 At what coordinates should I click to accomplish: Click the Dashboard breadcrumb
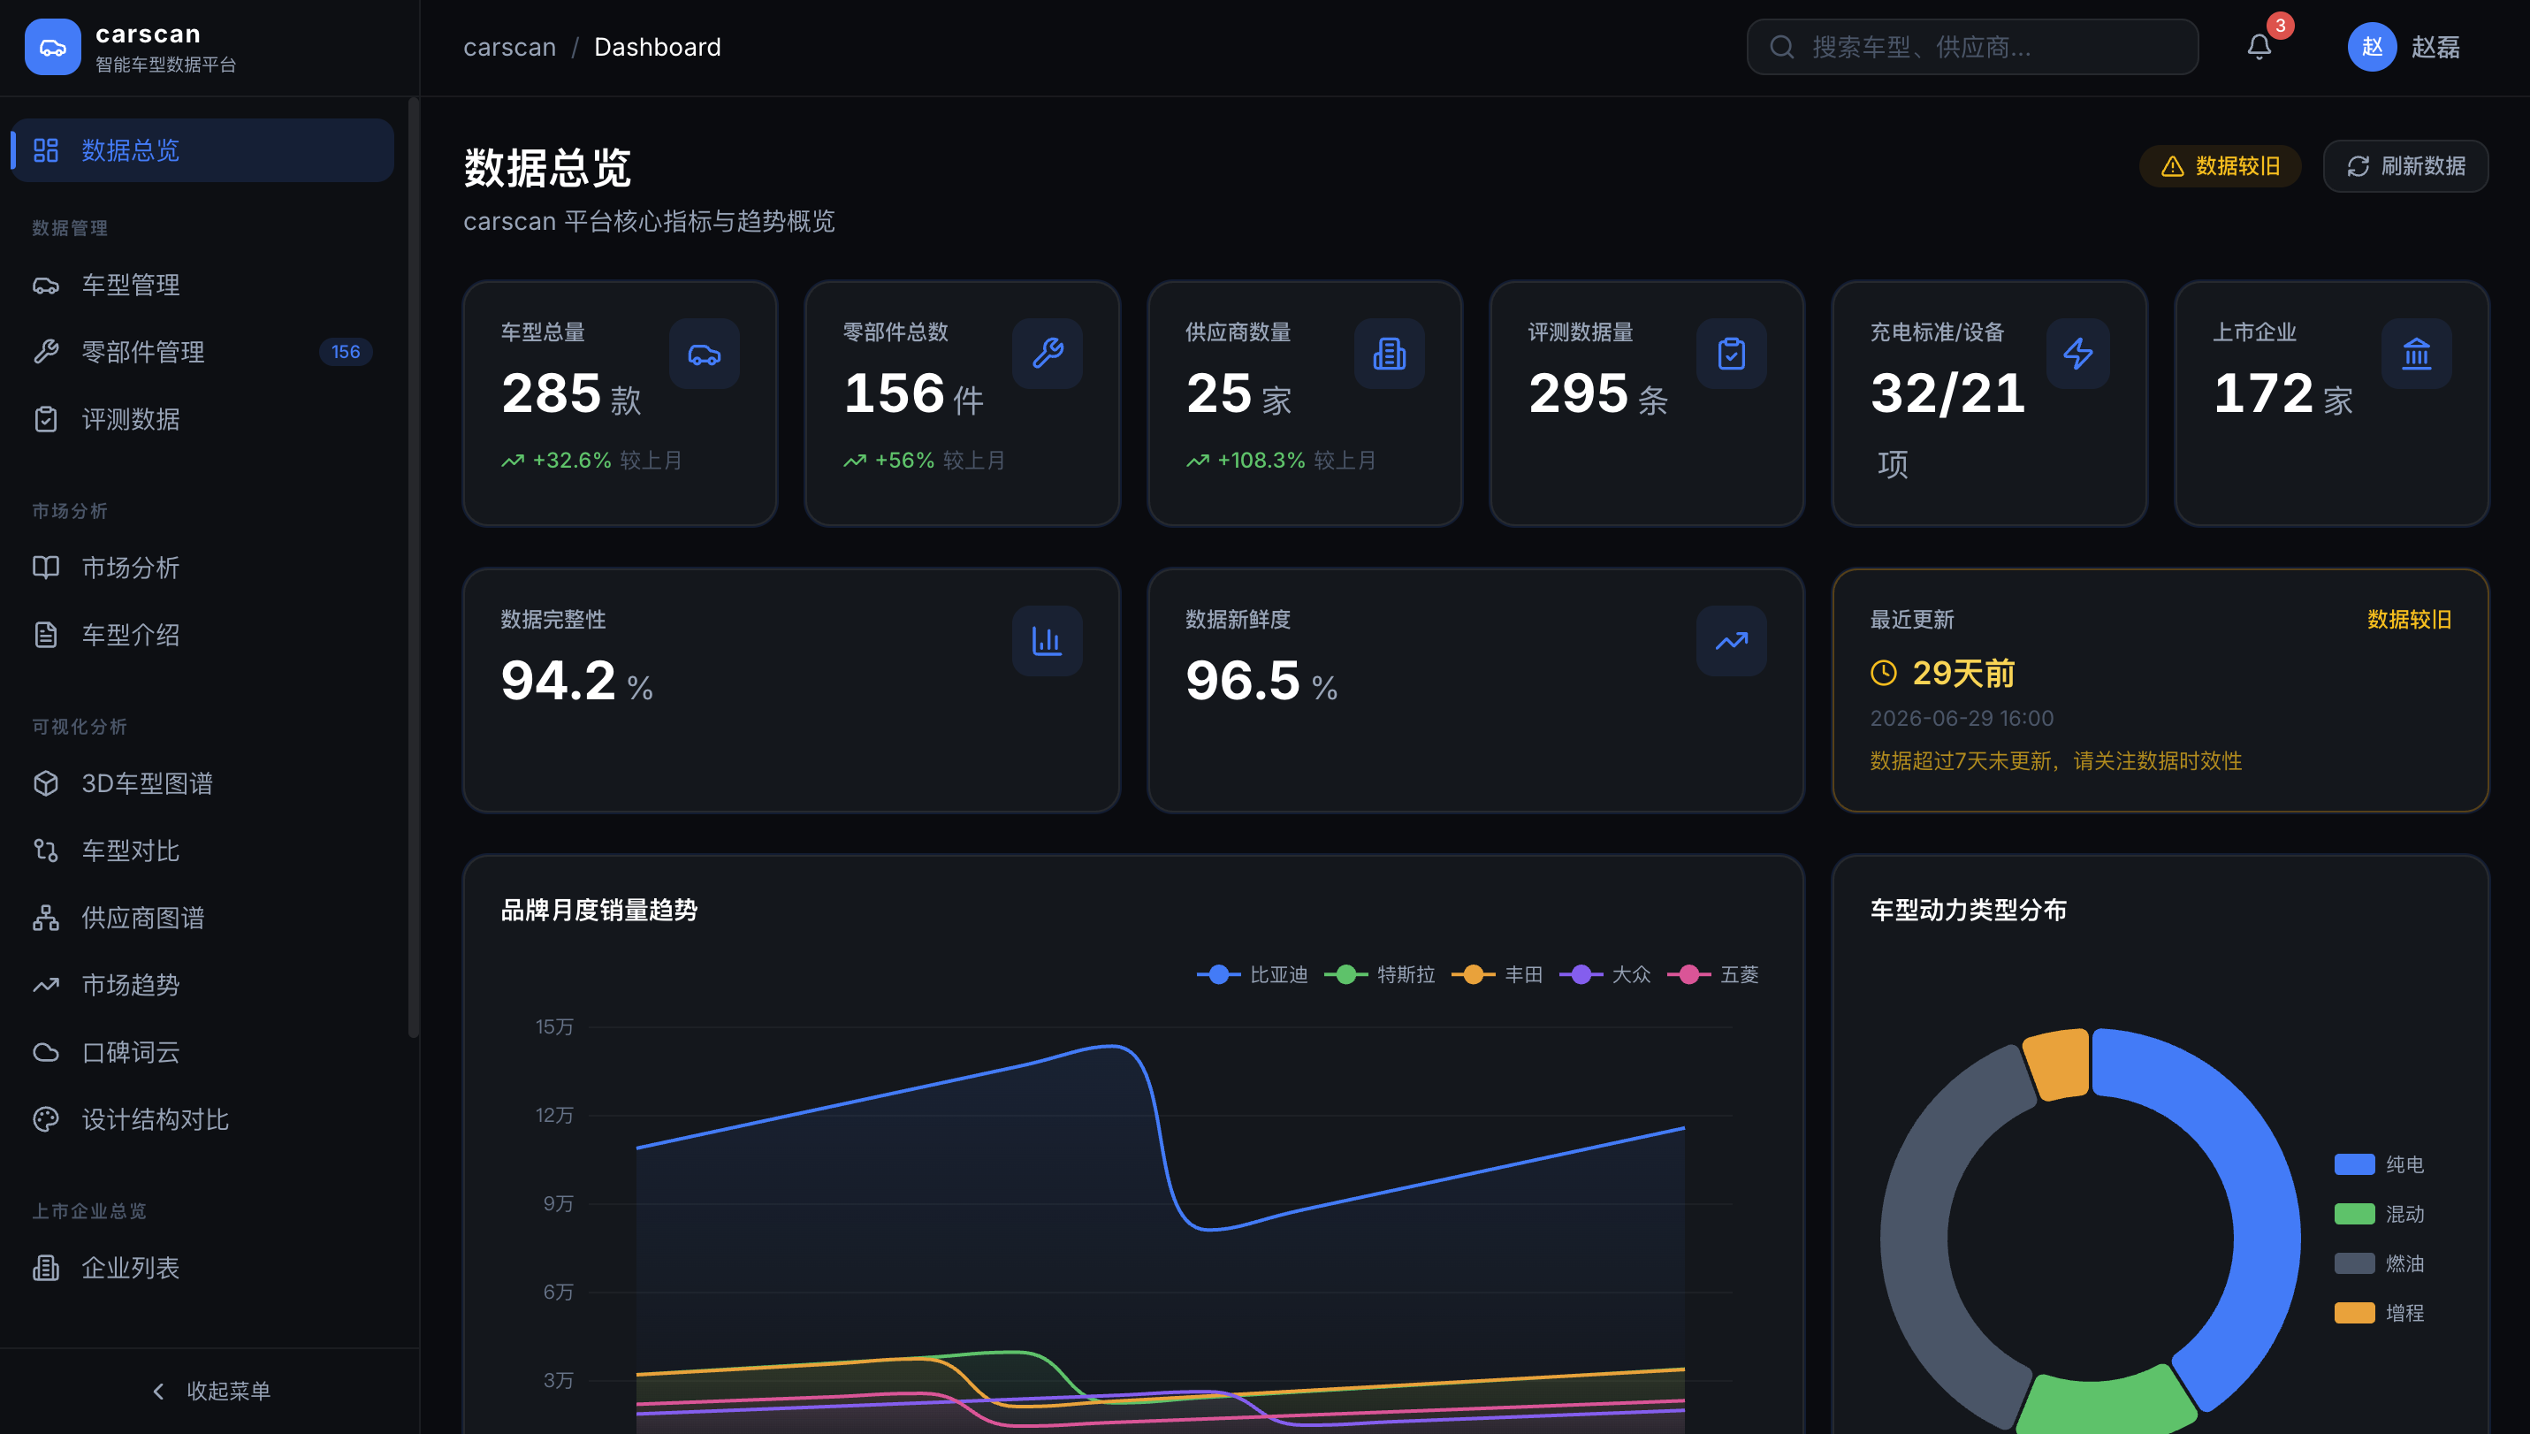coord(657,47)
